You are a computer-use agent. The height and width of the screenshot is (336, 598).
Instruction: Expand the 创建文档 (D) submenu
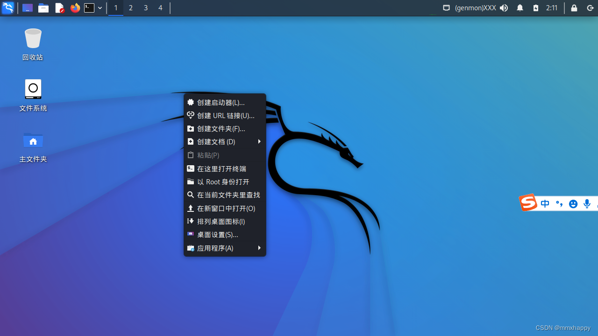point(225,141)
